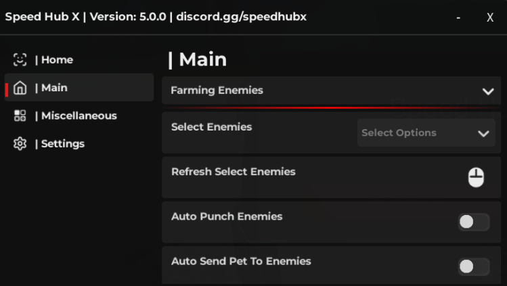This screenshot has height=286, width=507.
Task: Click the mouse icon to refresh enemies
Action: [476, 177]
